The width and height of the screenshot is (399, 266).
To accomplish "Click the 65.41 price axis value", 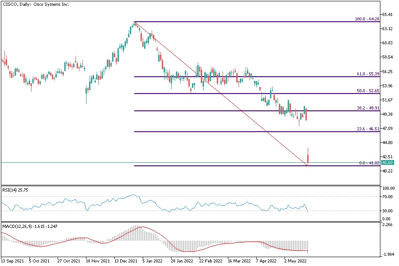I will [388, 15].
